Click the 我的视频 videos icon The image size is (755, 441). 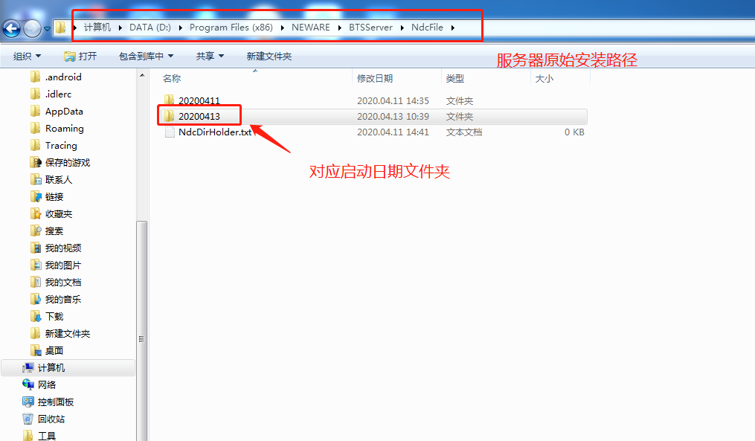coord(35,248)
